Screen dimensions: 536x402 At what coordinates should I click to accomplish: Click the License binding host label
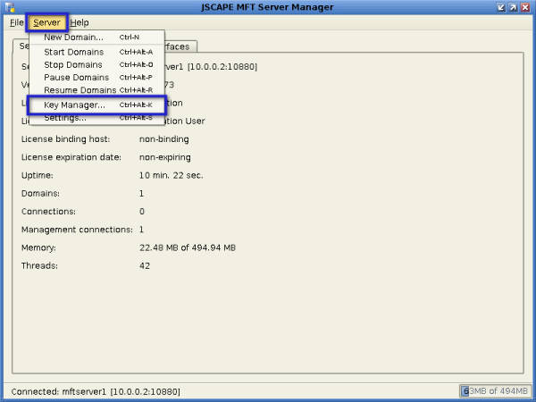click(65, 139)
